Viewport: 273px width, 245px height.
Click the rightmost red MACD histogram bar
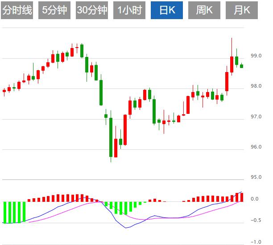242,197
